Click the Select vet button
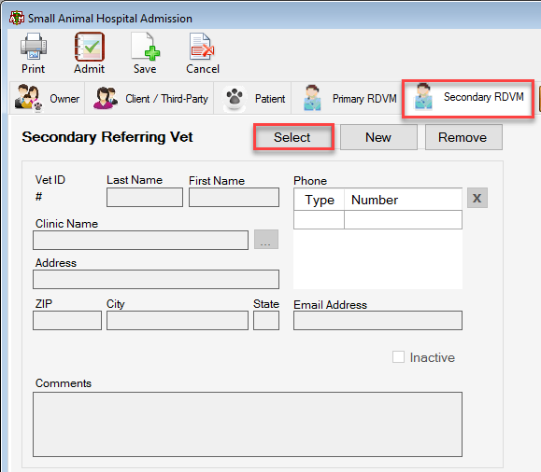This screenshot has width=541, height=472. click(x=293, y=137)
